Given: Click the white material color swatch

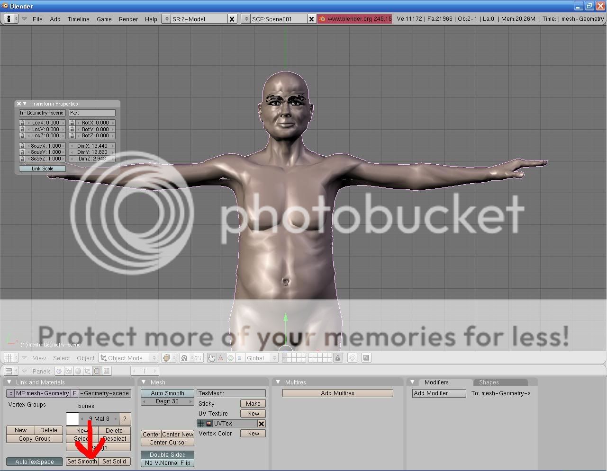Looking at the screenshot, I should [72, 419].
